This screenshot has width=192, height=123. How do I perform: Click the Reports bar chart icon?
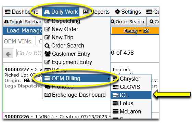click(x=86, y=12)
